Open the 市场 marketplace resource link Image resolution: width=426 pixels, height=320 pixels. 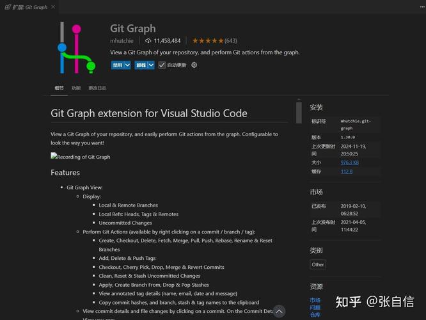tap(315, 300)
